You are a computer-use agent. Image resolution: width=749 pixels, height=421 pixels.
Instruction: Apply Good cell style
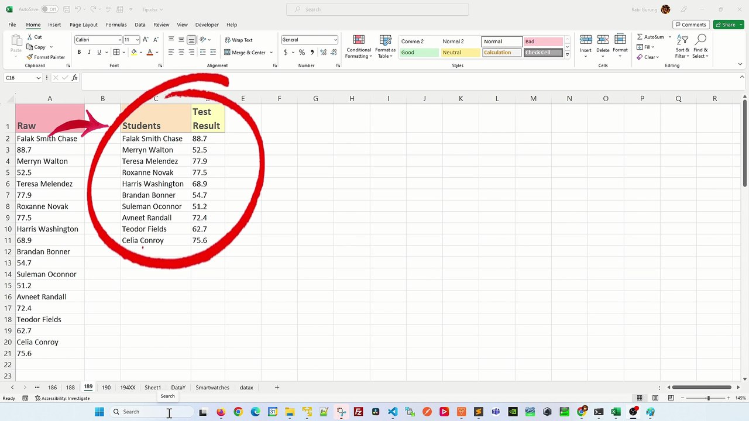coord(419,53)
